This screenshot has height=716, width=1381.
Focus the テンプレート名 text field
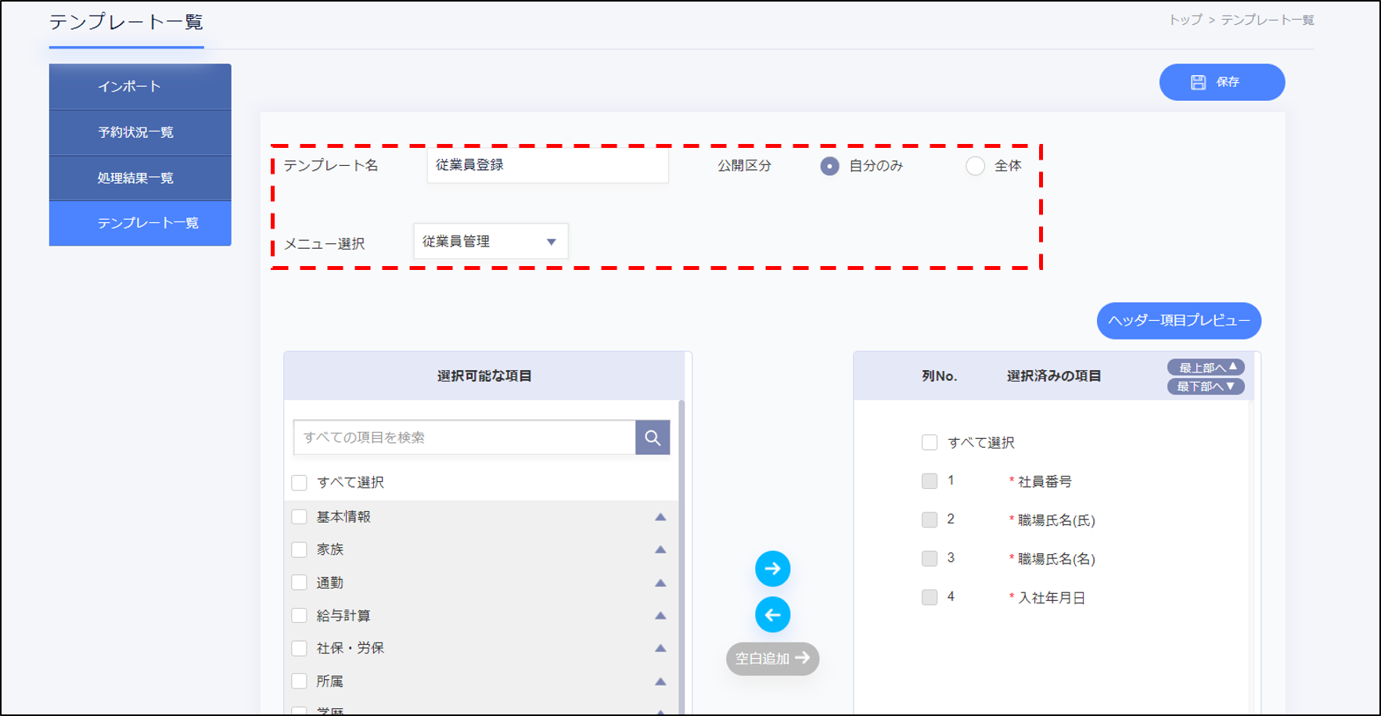tap(548, 166)
